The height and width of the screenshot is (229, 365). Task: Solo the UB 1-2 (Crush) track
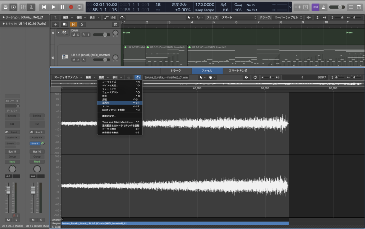(x=78, y=59)
